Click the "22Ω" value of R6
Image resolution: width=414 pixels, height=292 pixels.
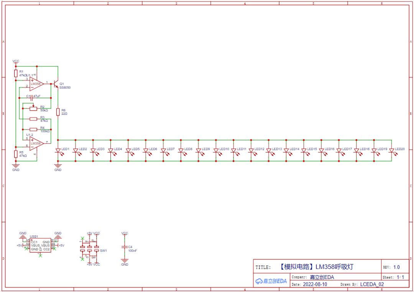coord(64,114)
